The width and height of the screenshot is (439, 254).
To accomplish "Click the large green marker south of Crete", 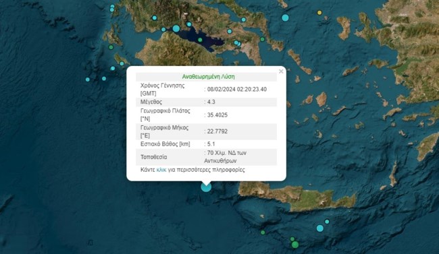I will (295, 245).
